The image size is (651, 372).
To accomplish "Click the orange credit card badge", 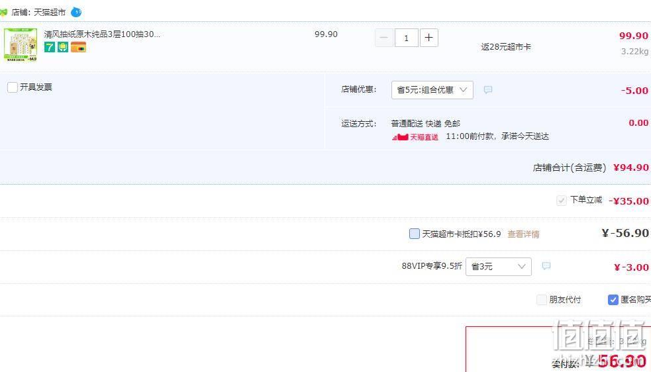I will [x=78, y=47].
